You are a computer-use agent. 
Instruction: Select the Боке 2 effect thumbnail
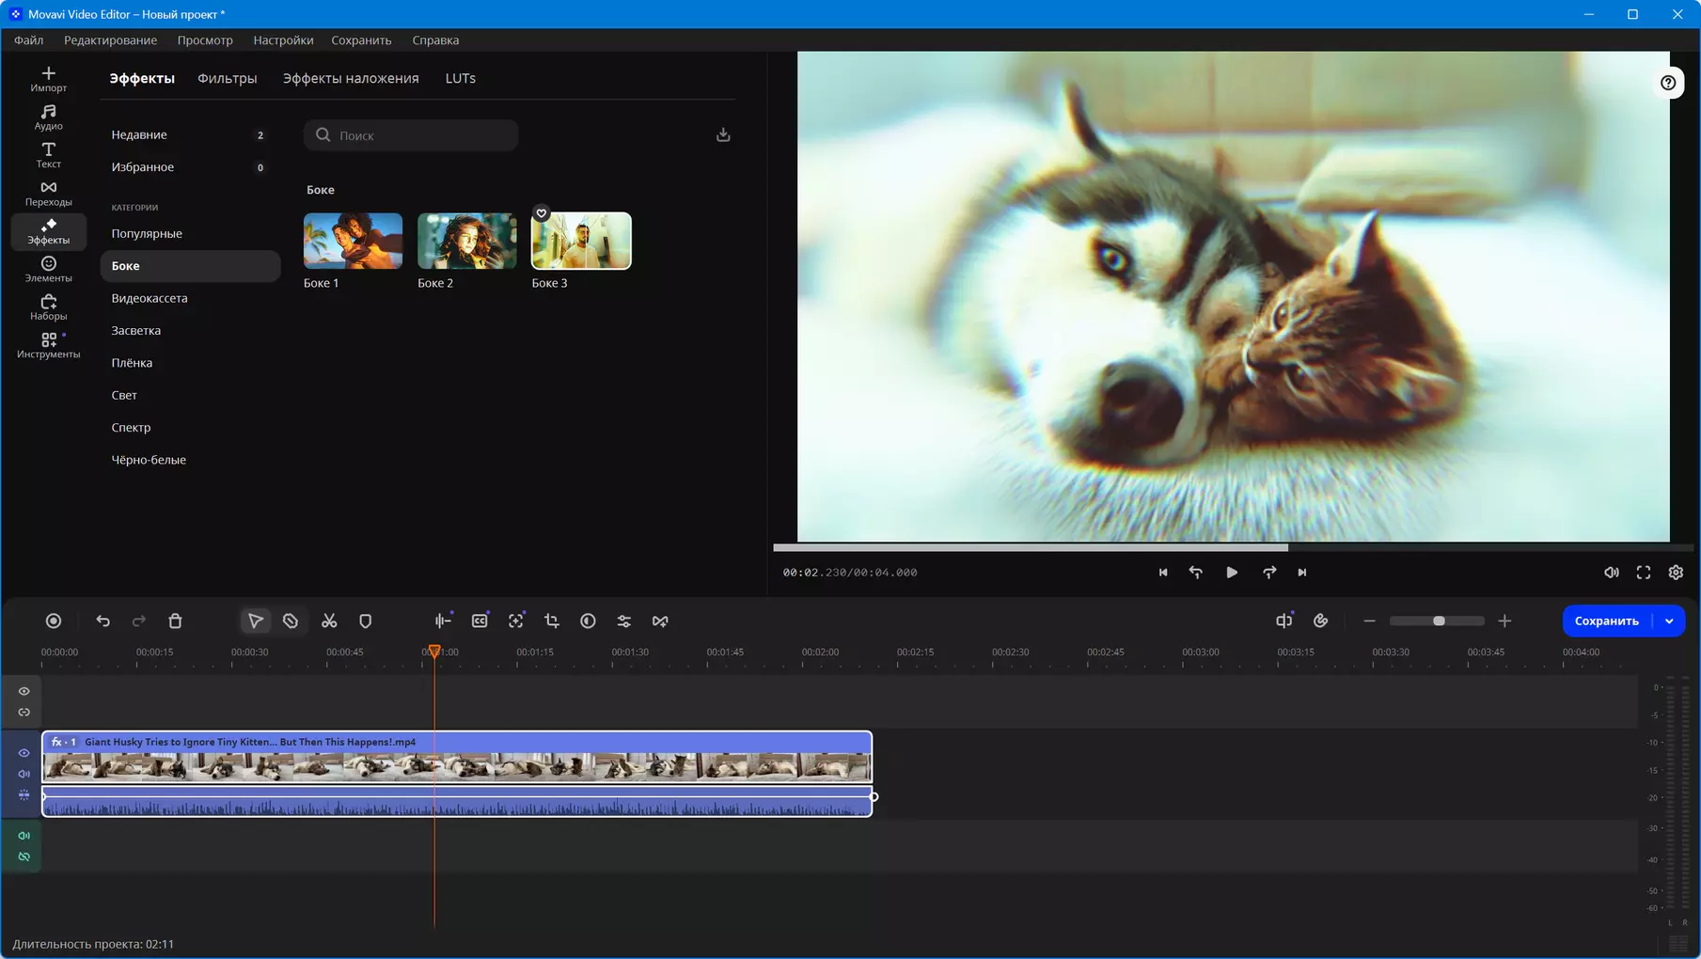pos(466,241)
